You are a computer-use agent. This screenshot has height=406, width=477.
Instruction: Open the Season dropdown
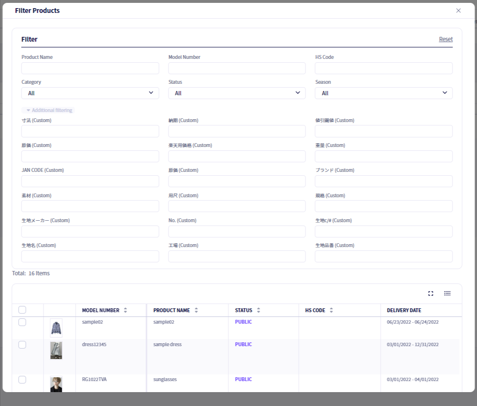384,93
